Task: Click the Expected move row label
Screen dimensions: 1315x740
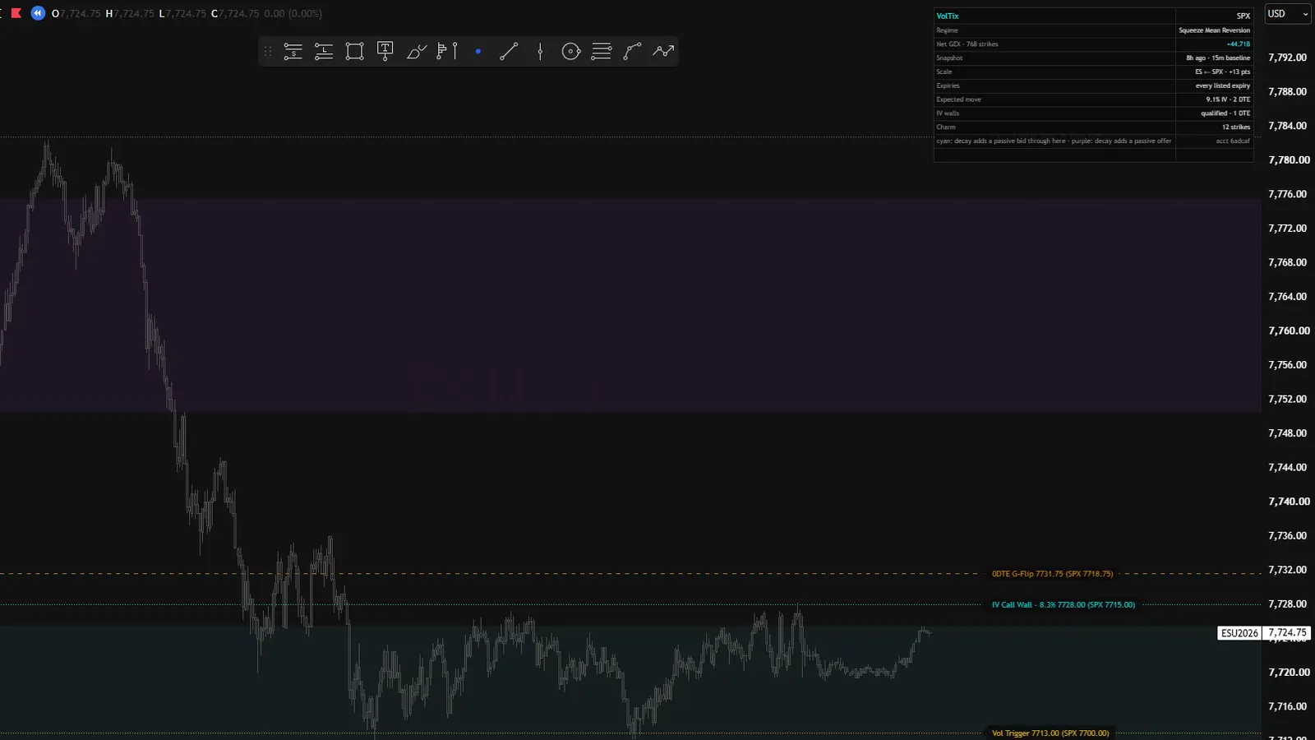Action: pos(958,99)
